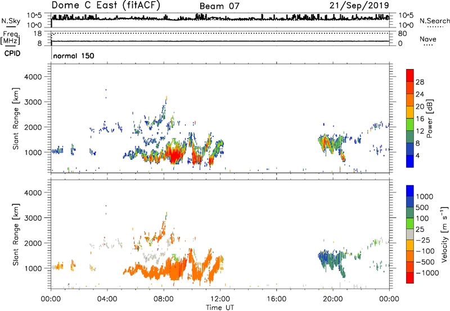Click the gray segment of the Velocity colorbar
450x311 pixels.
[x=410, y=234]
